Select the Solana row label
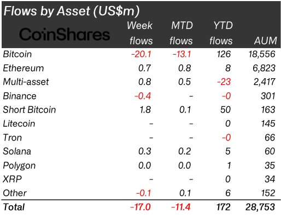The height and width of the screenshot is (215, 281). (x=17, y=152)
